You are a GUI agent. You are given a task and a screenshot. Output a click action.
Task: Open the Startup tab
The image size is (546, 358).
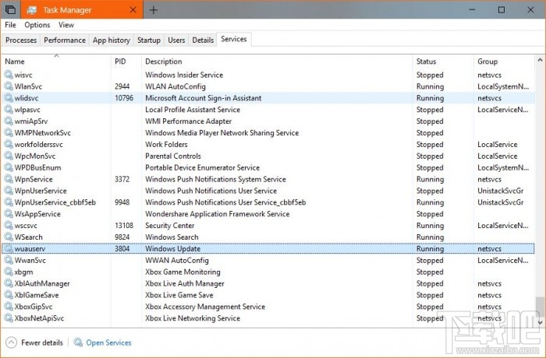point(148,40)
